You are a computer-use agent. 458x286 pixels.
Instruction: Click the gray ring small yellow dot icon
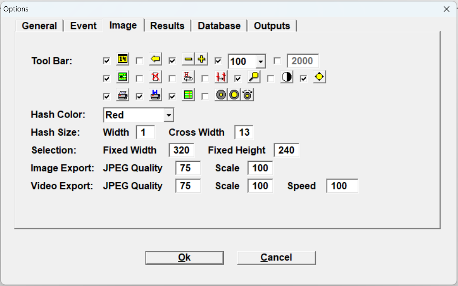[221, 95]
